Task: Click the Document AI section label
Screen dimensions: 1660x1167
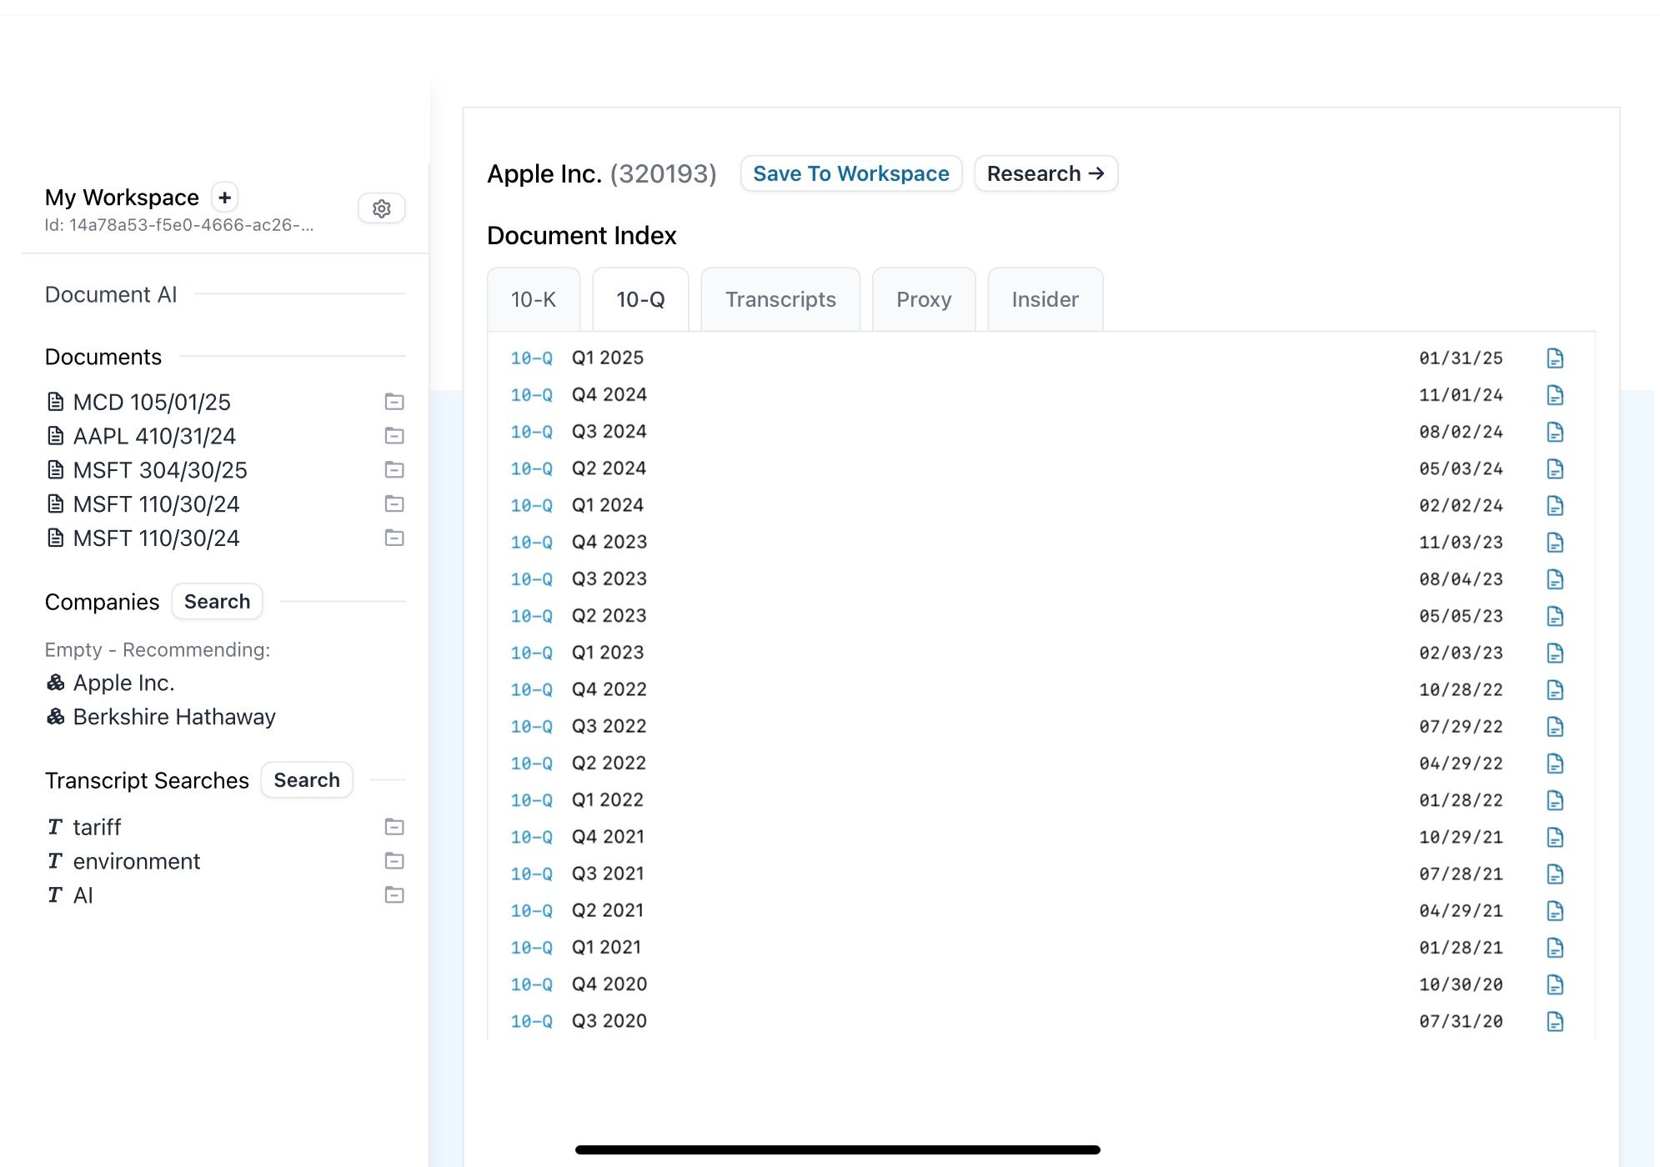Action: click(x=111, y=294)
